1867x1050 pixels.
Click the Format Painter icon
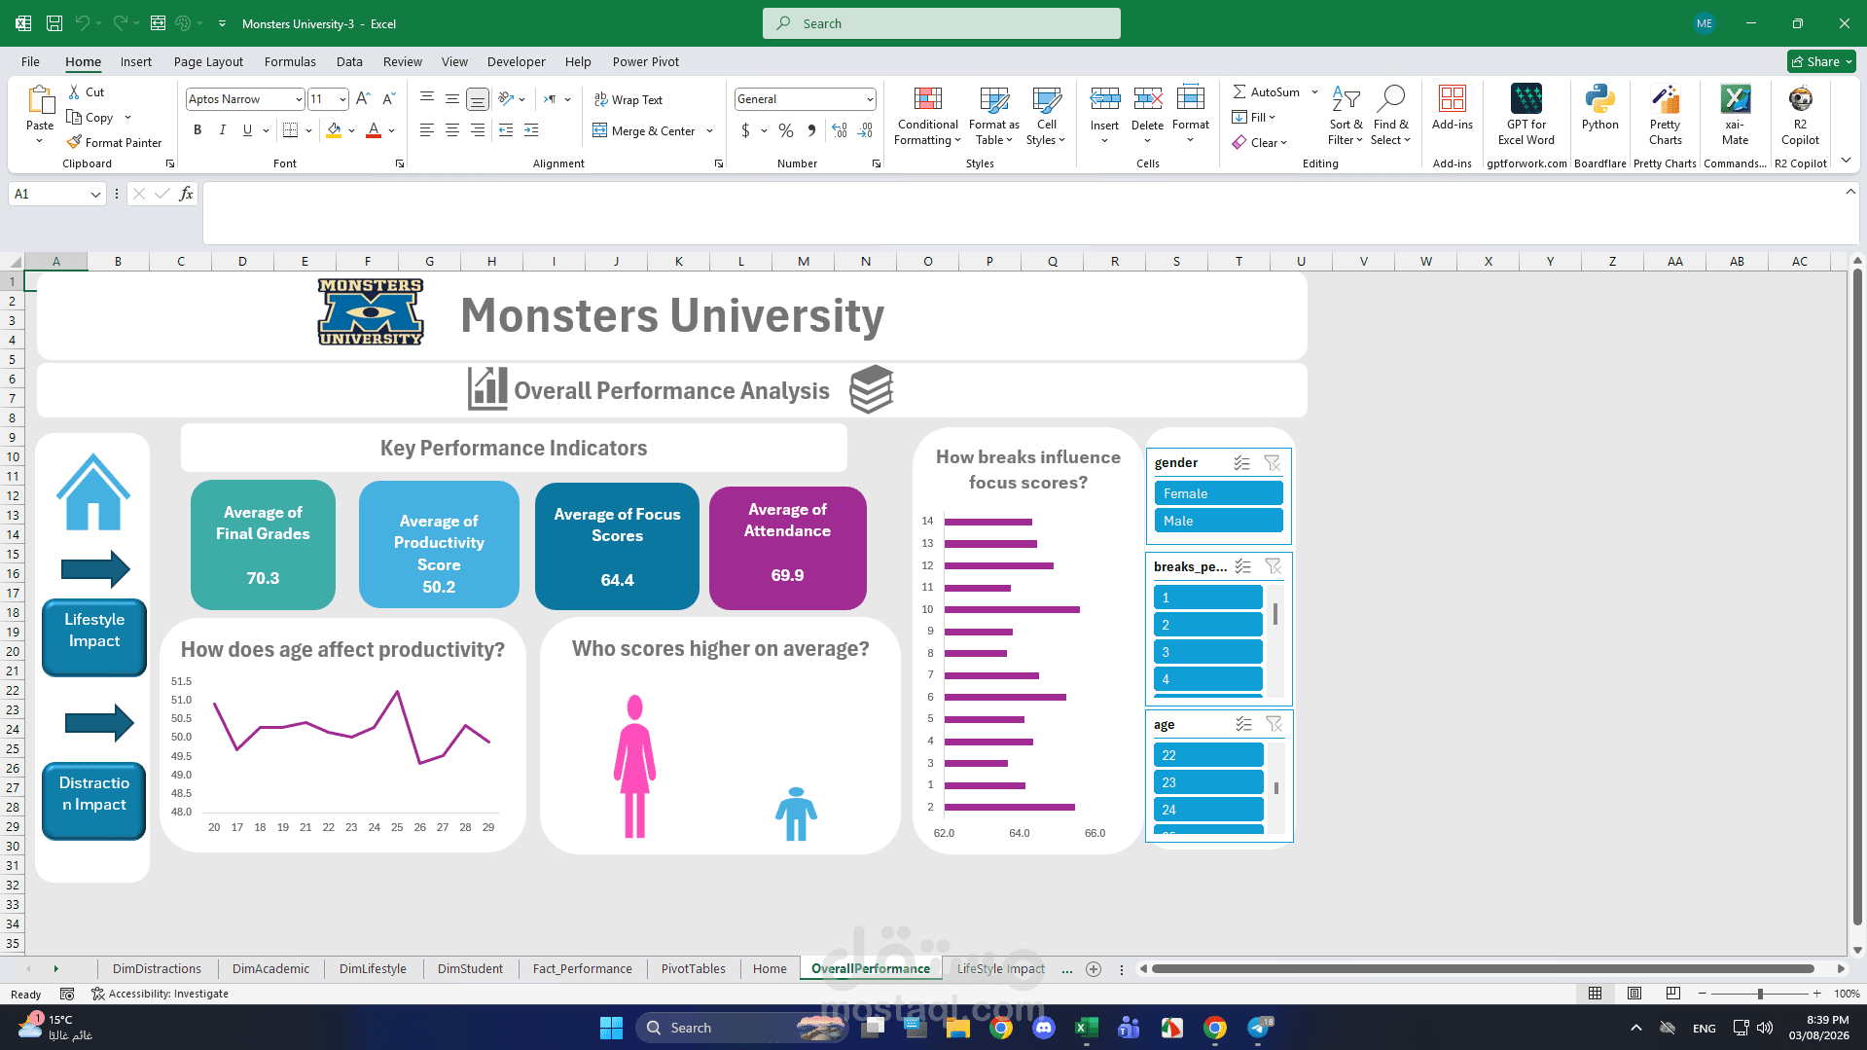(74, 142)
